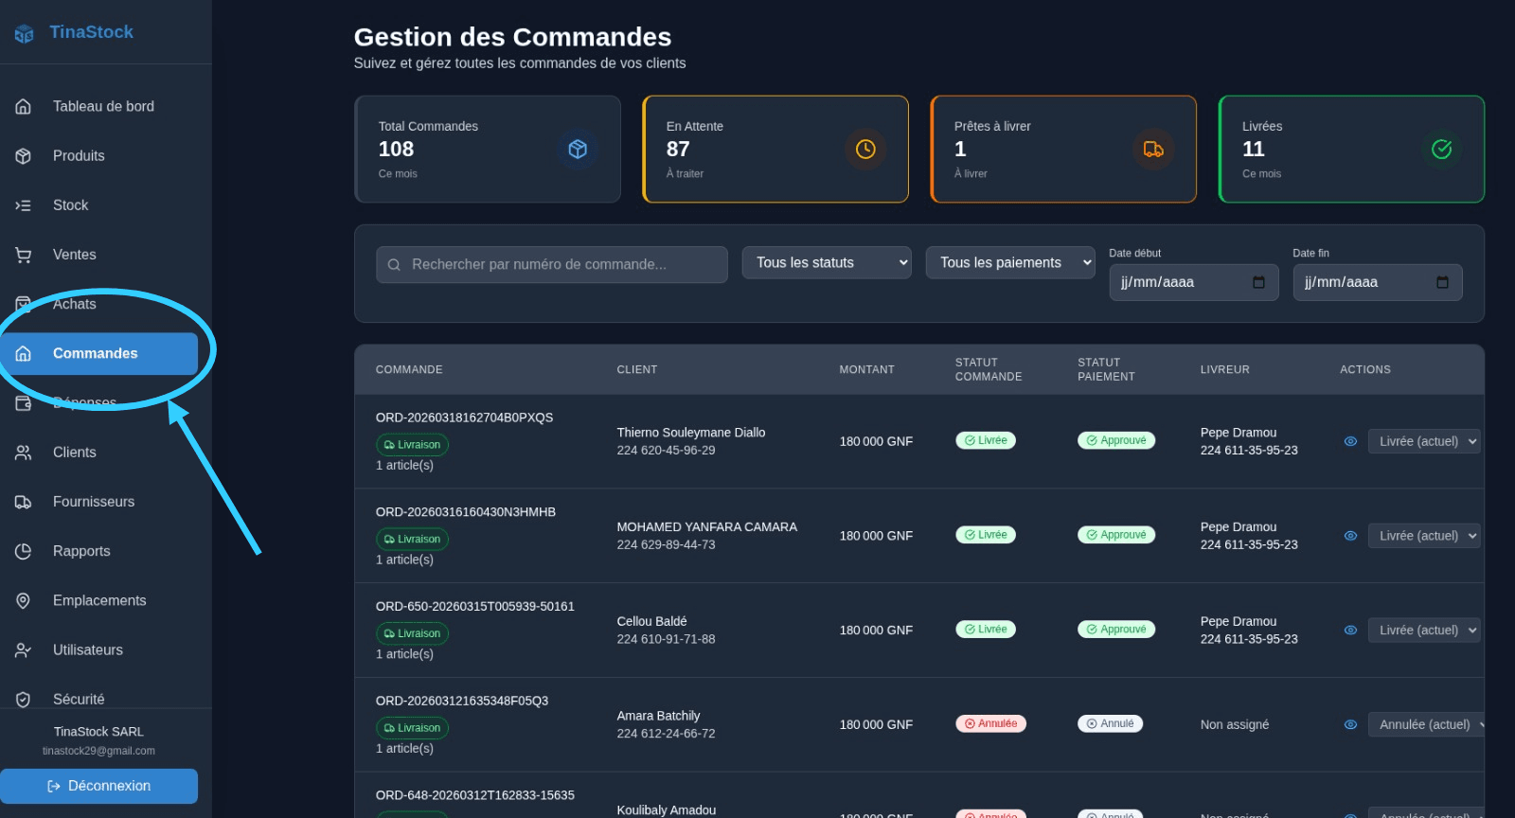The width and height of the screenshot is (1515, 818).
Task: Click the TinaStock logo icon
Action: 24,33
